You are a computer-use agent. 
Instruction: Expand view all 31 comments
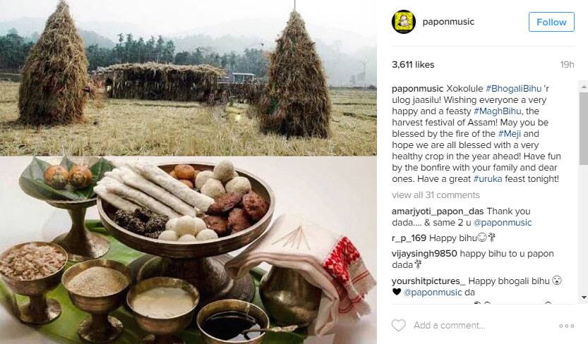tap(436, 195)
